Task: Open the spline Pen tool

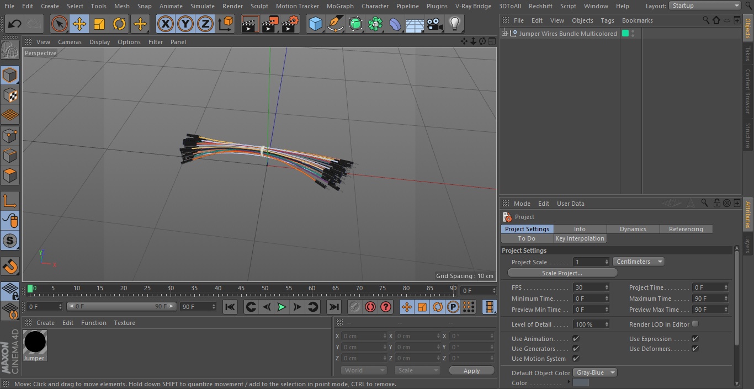Action: (x=335, y=24)
